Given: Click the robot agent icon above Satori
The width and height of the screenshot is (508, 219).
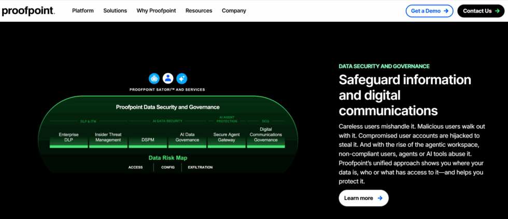Looking at the screenshot, I should [154, 78].
